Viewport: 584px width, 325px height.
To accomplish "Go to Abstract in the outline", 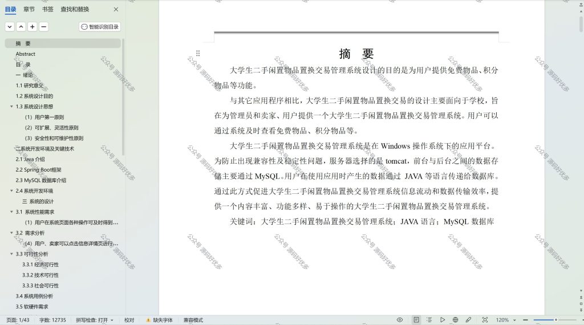I will pos(25,54).
